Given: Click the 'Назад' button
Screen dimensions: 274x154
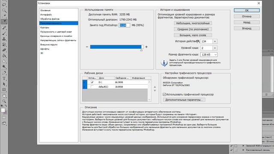Looking at the screenshot, I should click(247, 22).
